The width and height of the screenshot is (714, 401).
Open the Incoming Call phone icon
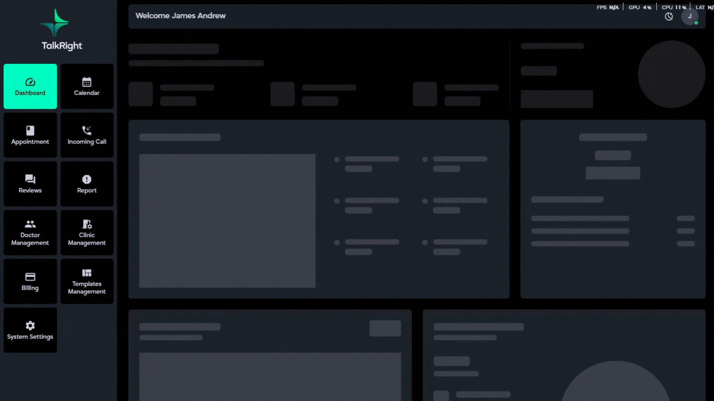pos(87,130)
